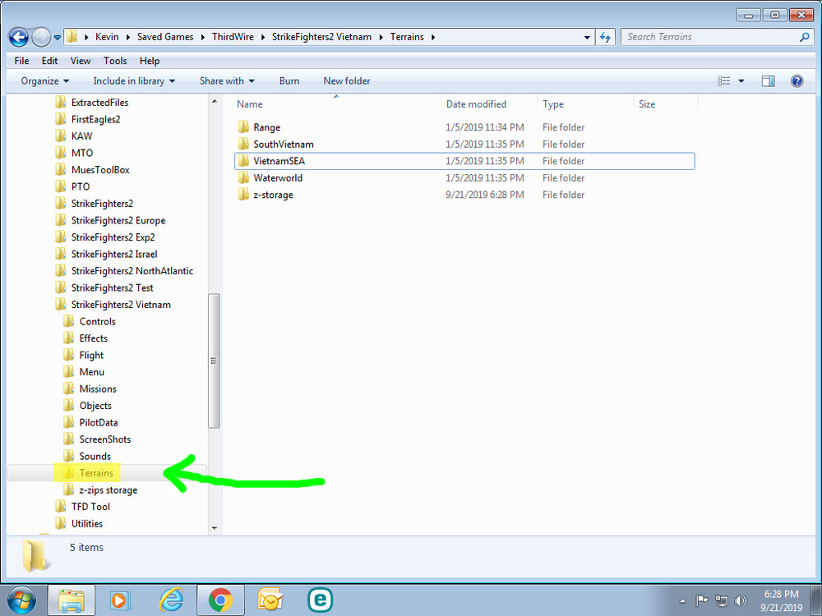The height and width of the screenshot is (616, 822).
Task: Open the Include in library dropdown
Action: click(x=134, y=80)
